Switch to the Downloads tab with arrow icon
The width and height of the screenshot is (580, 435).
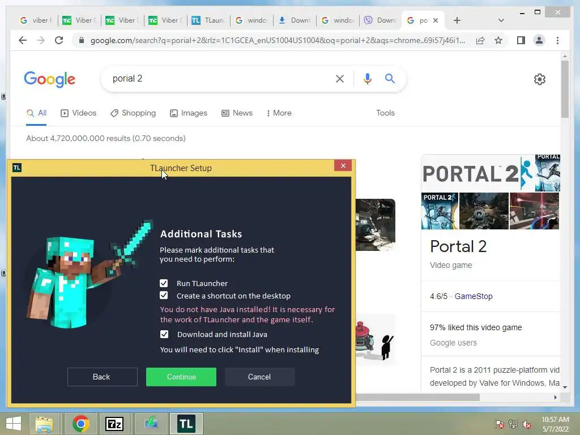(x=294, y=20)
